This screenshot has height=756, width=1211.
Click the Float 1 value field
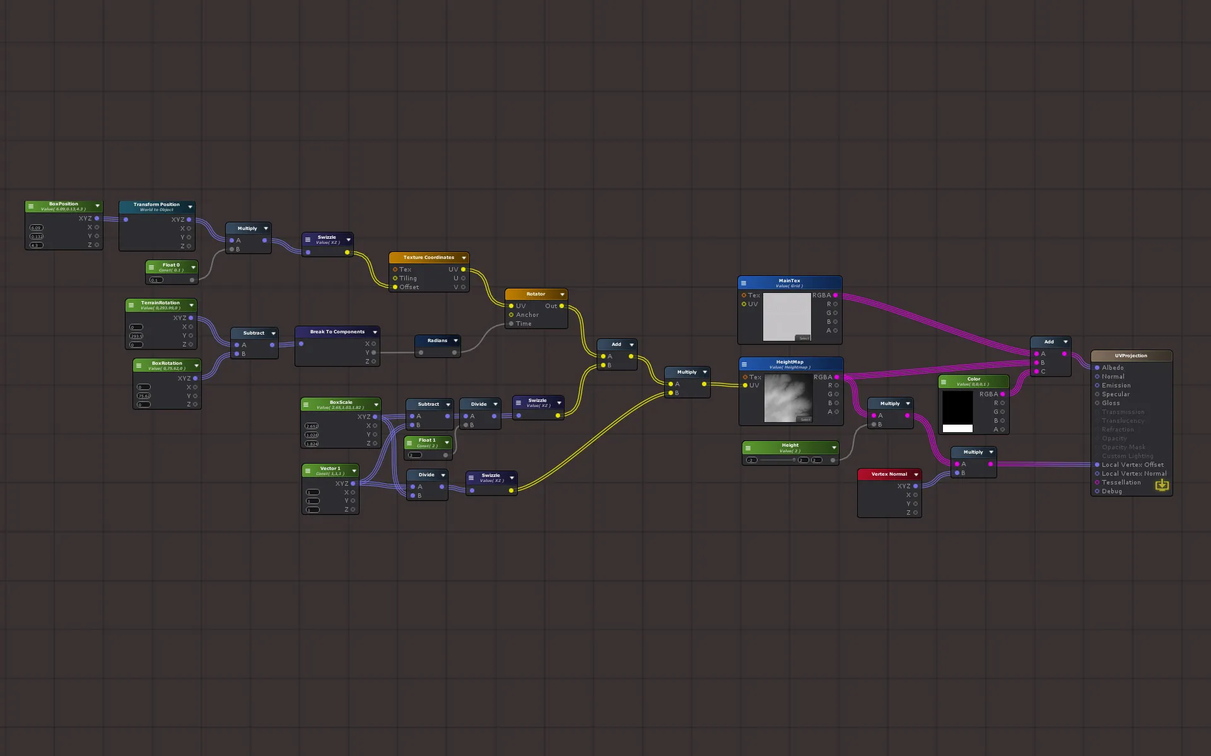tap(414, 455)
